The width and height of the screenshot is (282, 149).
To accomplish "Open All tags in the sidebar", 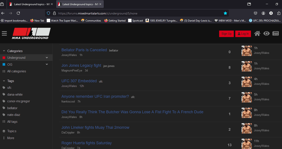I will (x=12, y=122).
